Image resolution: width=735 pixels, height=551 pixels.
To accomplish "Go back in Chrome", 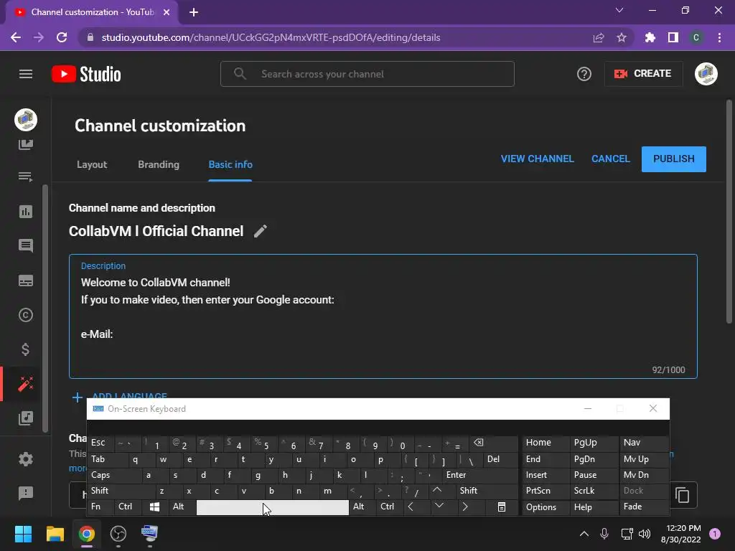I will [16, 37].
